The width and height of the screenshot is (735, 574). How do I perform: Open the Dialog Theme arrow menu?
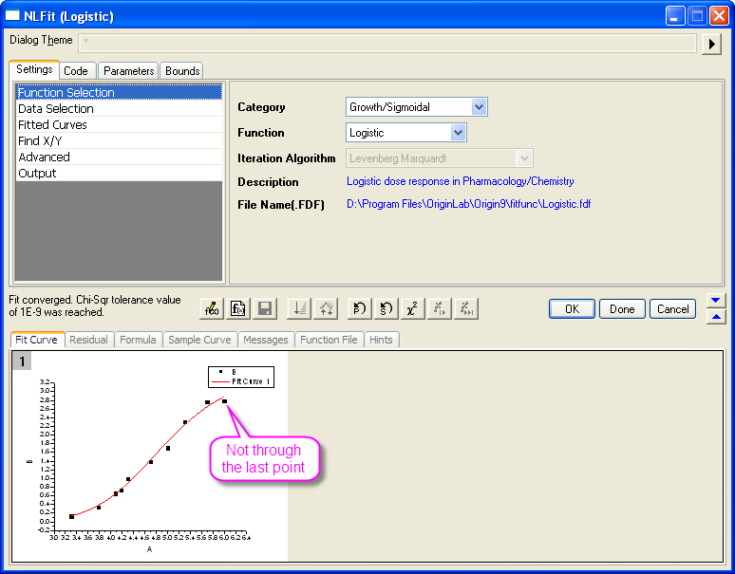pyautogui.click(x=711, y=44)
